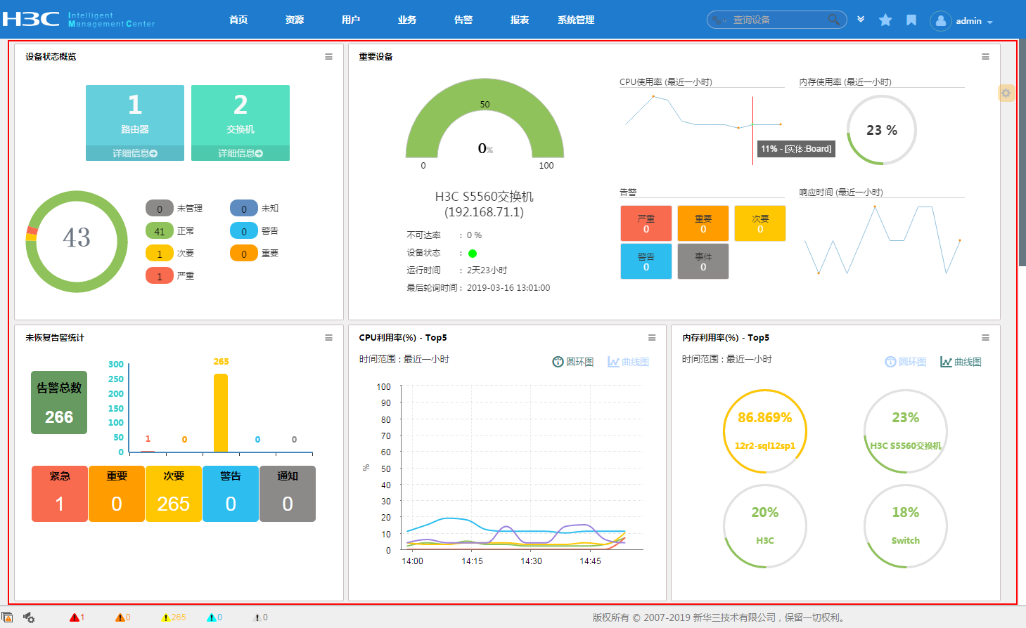Image resolution: width=1026 pixels, height=628 pixels.
Task: Click the admin user avatar icon
Action: tap(940, 20)
